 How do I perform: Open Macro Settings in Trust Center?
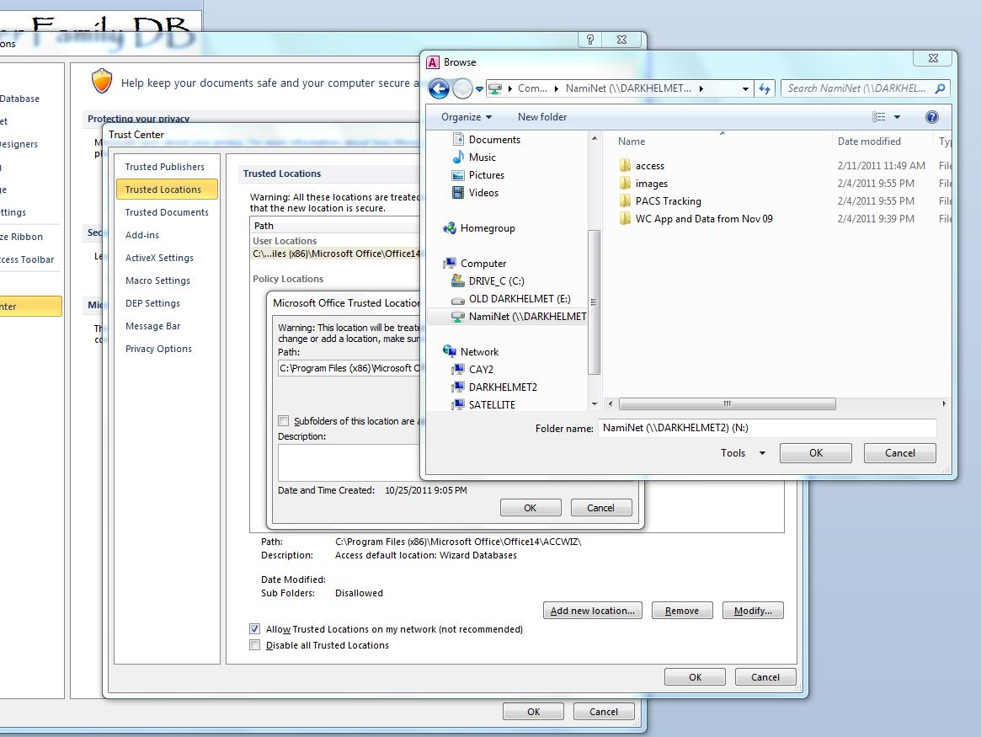[157, 281]
